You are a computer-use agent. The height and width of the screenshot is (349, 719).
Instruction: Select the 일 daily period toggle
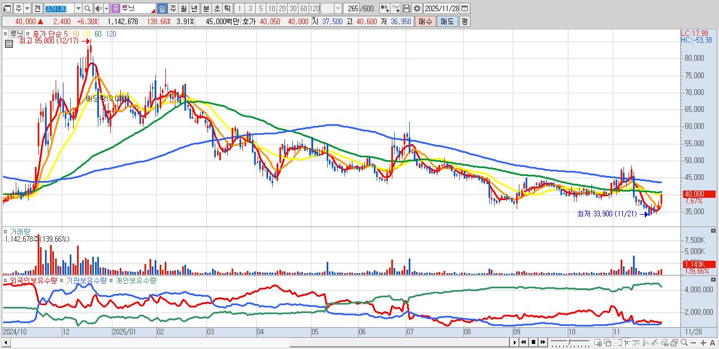pos(161,8)
